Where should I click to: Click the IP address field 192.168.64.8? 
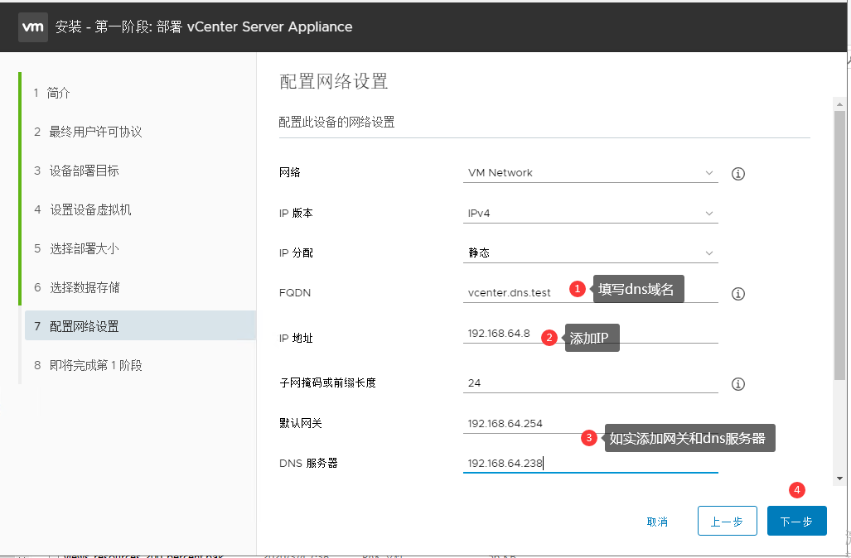(x=501, y=333)
